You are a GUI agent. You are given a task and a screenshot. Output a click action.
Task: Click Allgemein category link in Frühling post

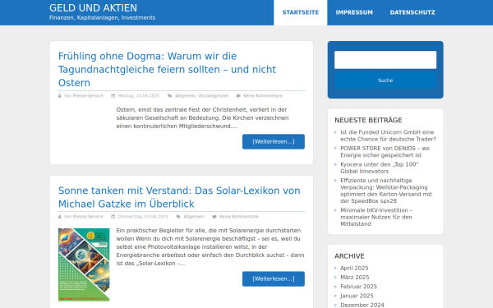185,96
